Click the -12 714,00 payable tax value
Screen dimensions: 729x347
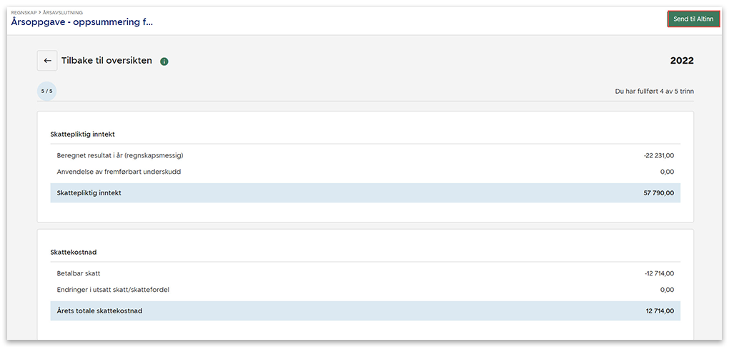click(658, 273)
